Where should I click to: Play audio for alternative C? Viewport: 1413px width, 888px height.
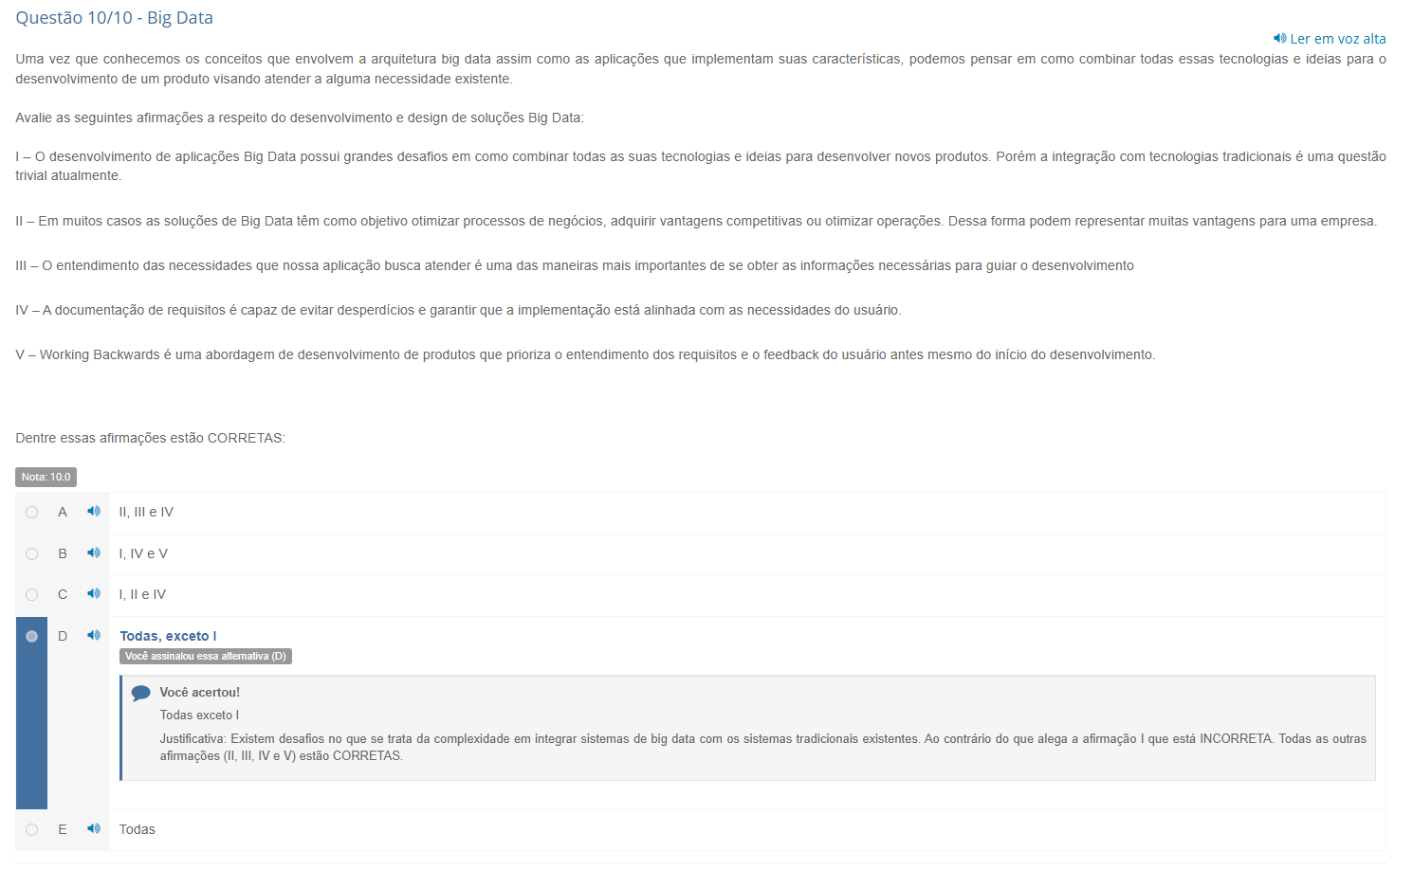(94, 594)
